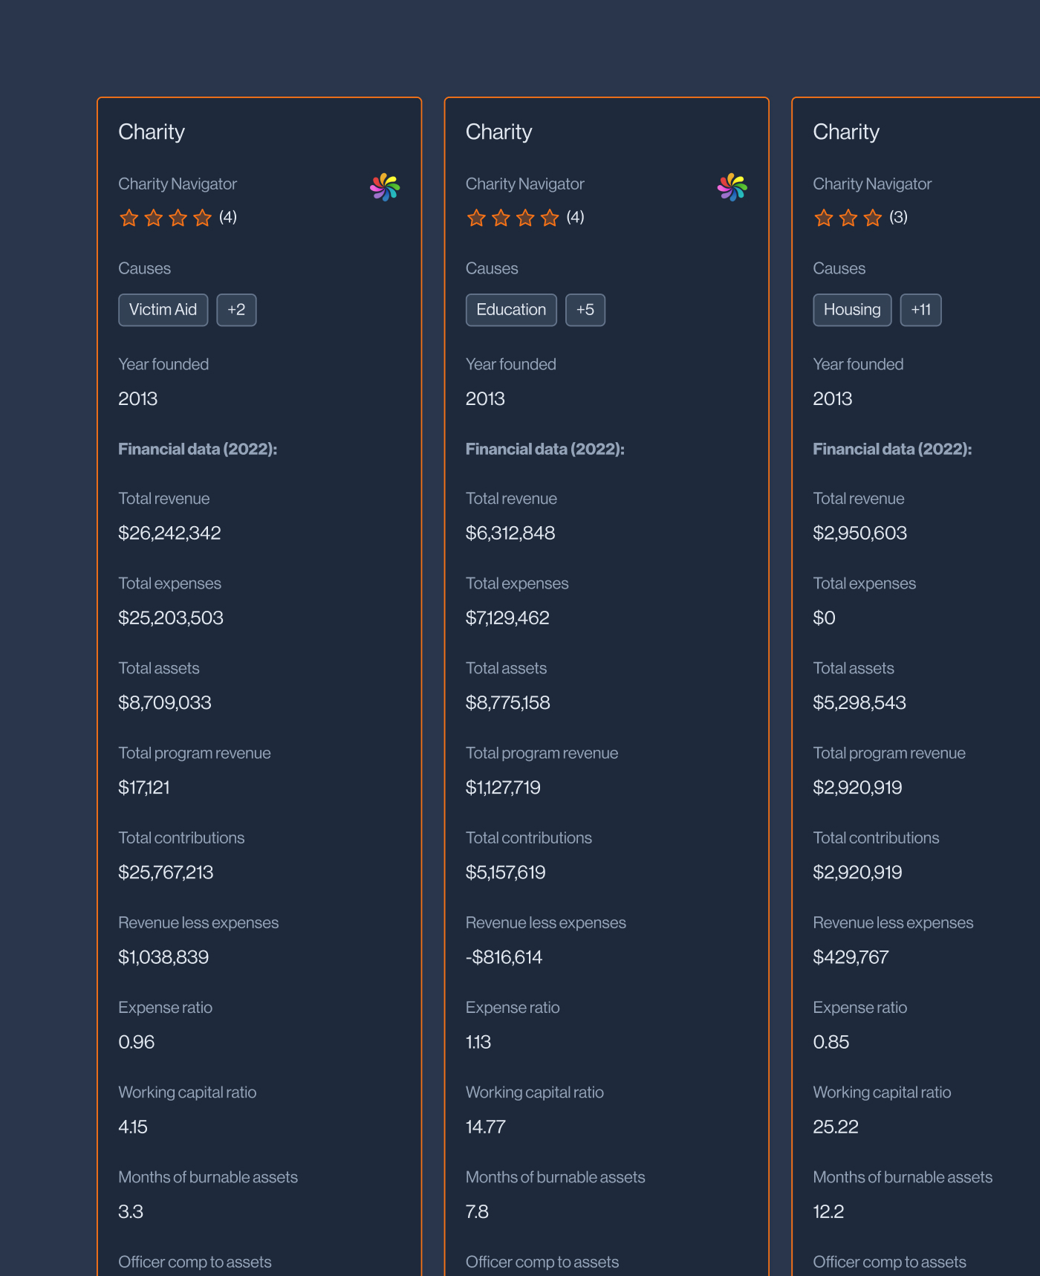Click the $17,121 total program revenue value

point(144,787)
